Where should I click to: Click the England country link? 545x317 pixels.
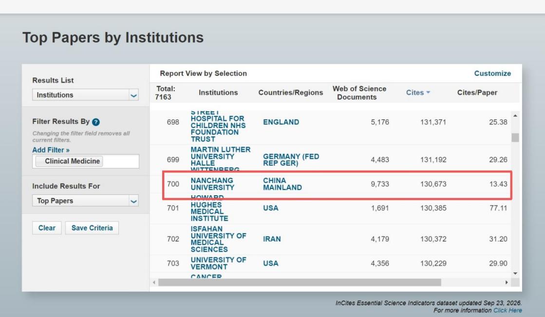click(281, 122)
